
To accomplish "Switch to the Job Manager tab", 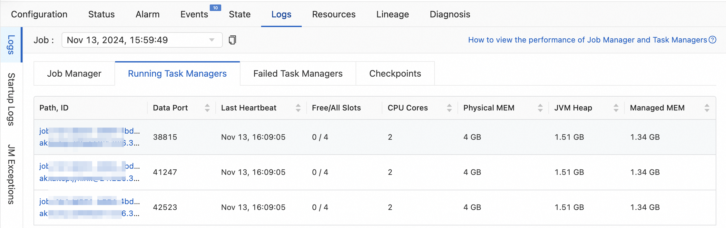I will (x=74, y=74).
